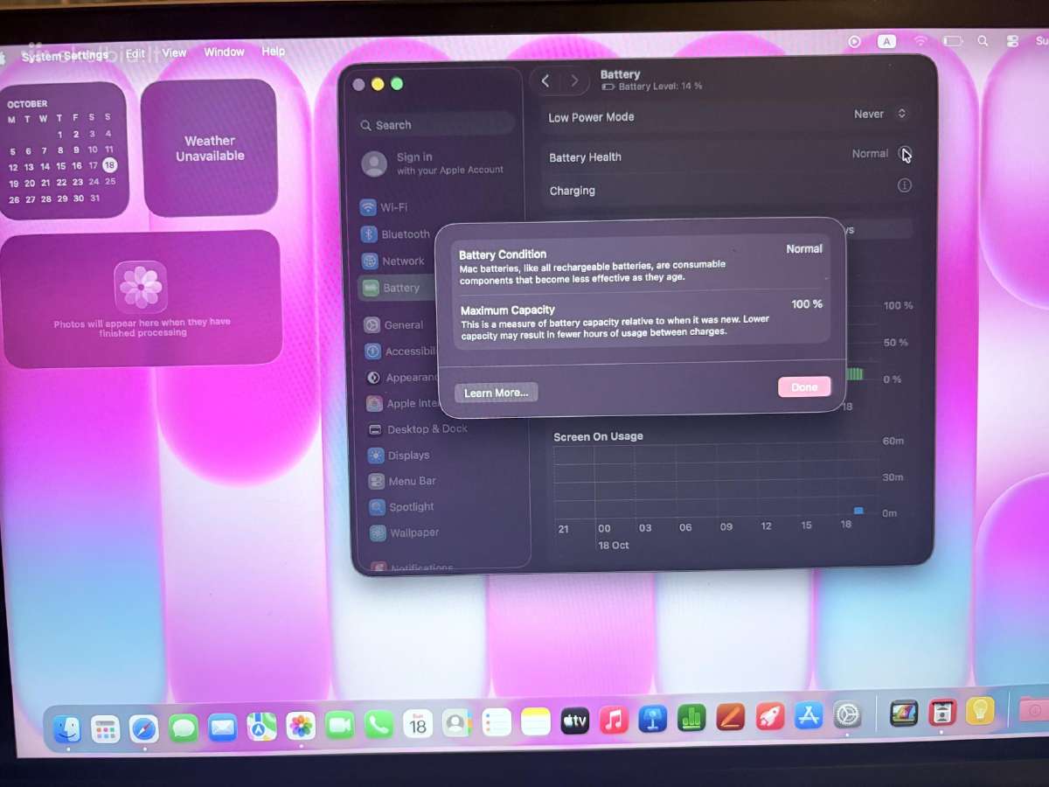Open the Window menu

coord(224,52)
